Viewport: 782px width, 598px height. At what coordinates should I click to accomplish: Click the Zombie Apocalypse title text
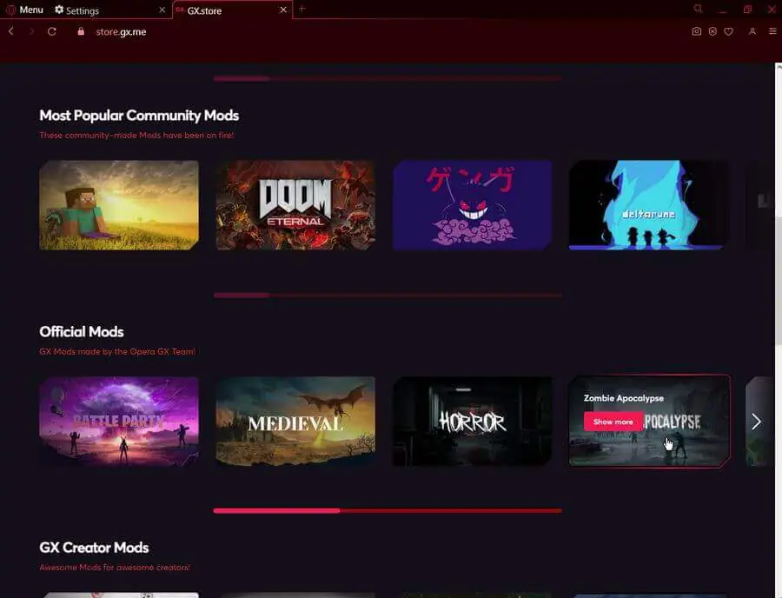pyautogui.click(x=623, y=398)
